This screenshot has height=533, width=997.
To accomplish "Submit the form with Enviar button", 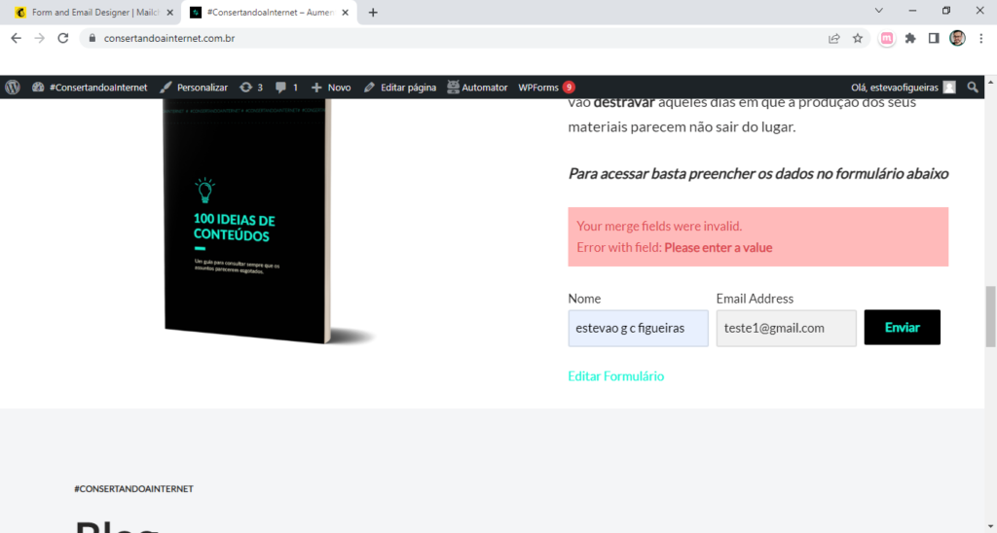I will click(x=902, y=328).
